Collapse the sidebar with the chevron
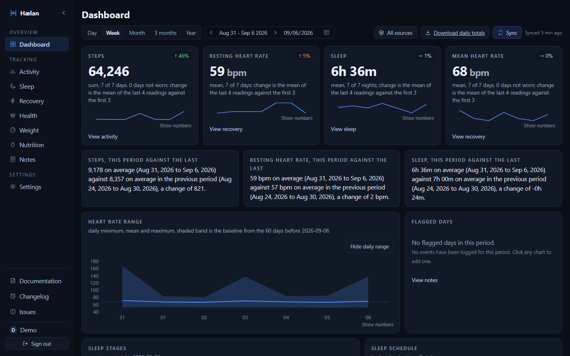This screenshot has width=570, height=356. click(x=64, y=13)
